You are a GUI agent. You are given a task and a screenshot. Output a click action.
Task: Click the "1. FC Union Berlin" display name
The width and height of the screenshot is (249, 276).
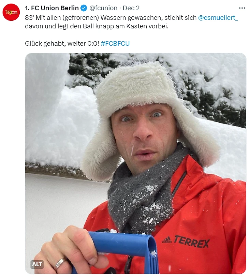point(52,8)
